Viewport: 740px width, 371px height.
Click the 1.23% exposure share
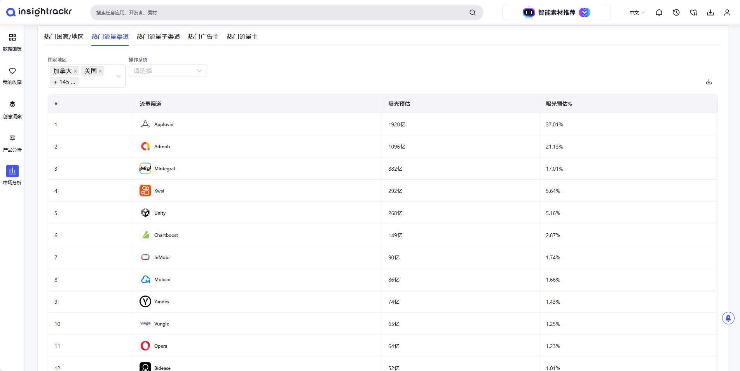point(553,346)
